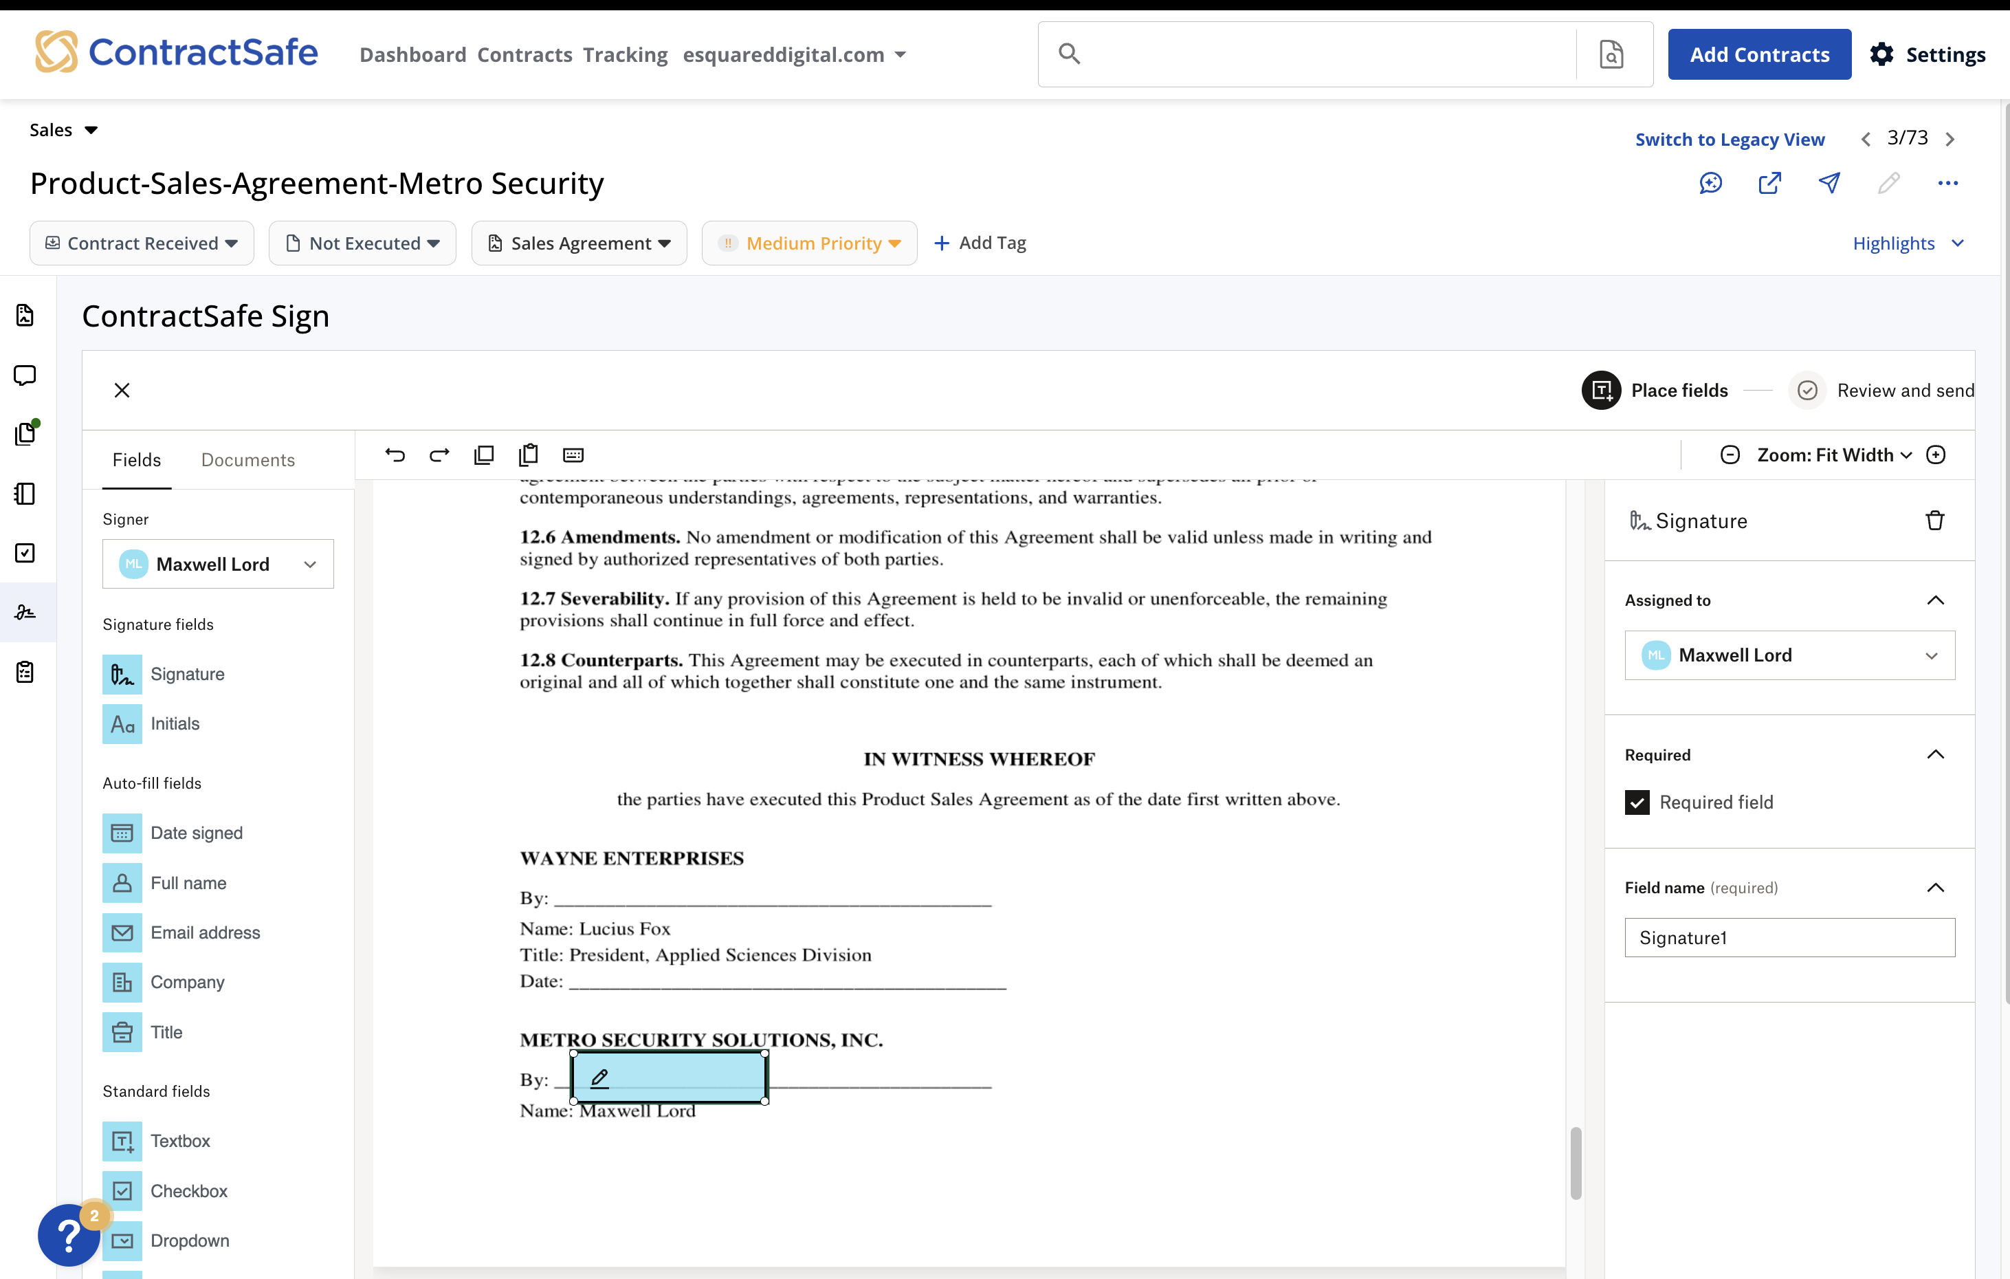This screenshot has height=1279, width=2010.
Task: Open contract in new window icon
Action: (1769, 183)
